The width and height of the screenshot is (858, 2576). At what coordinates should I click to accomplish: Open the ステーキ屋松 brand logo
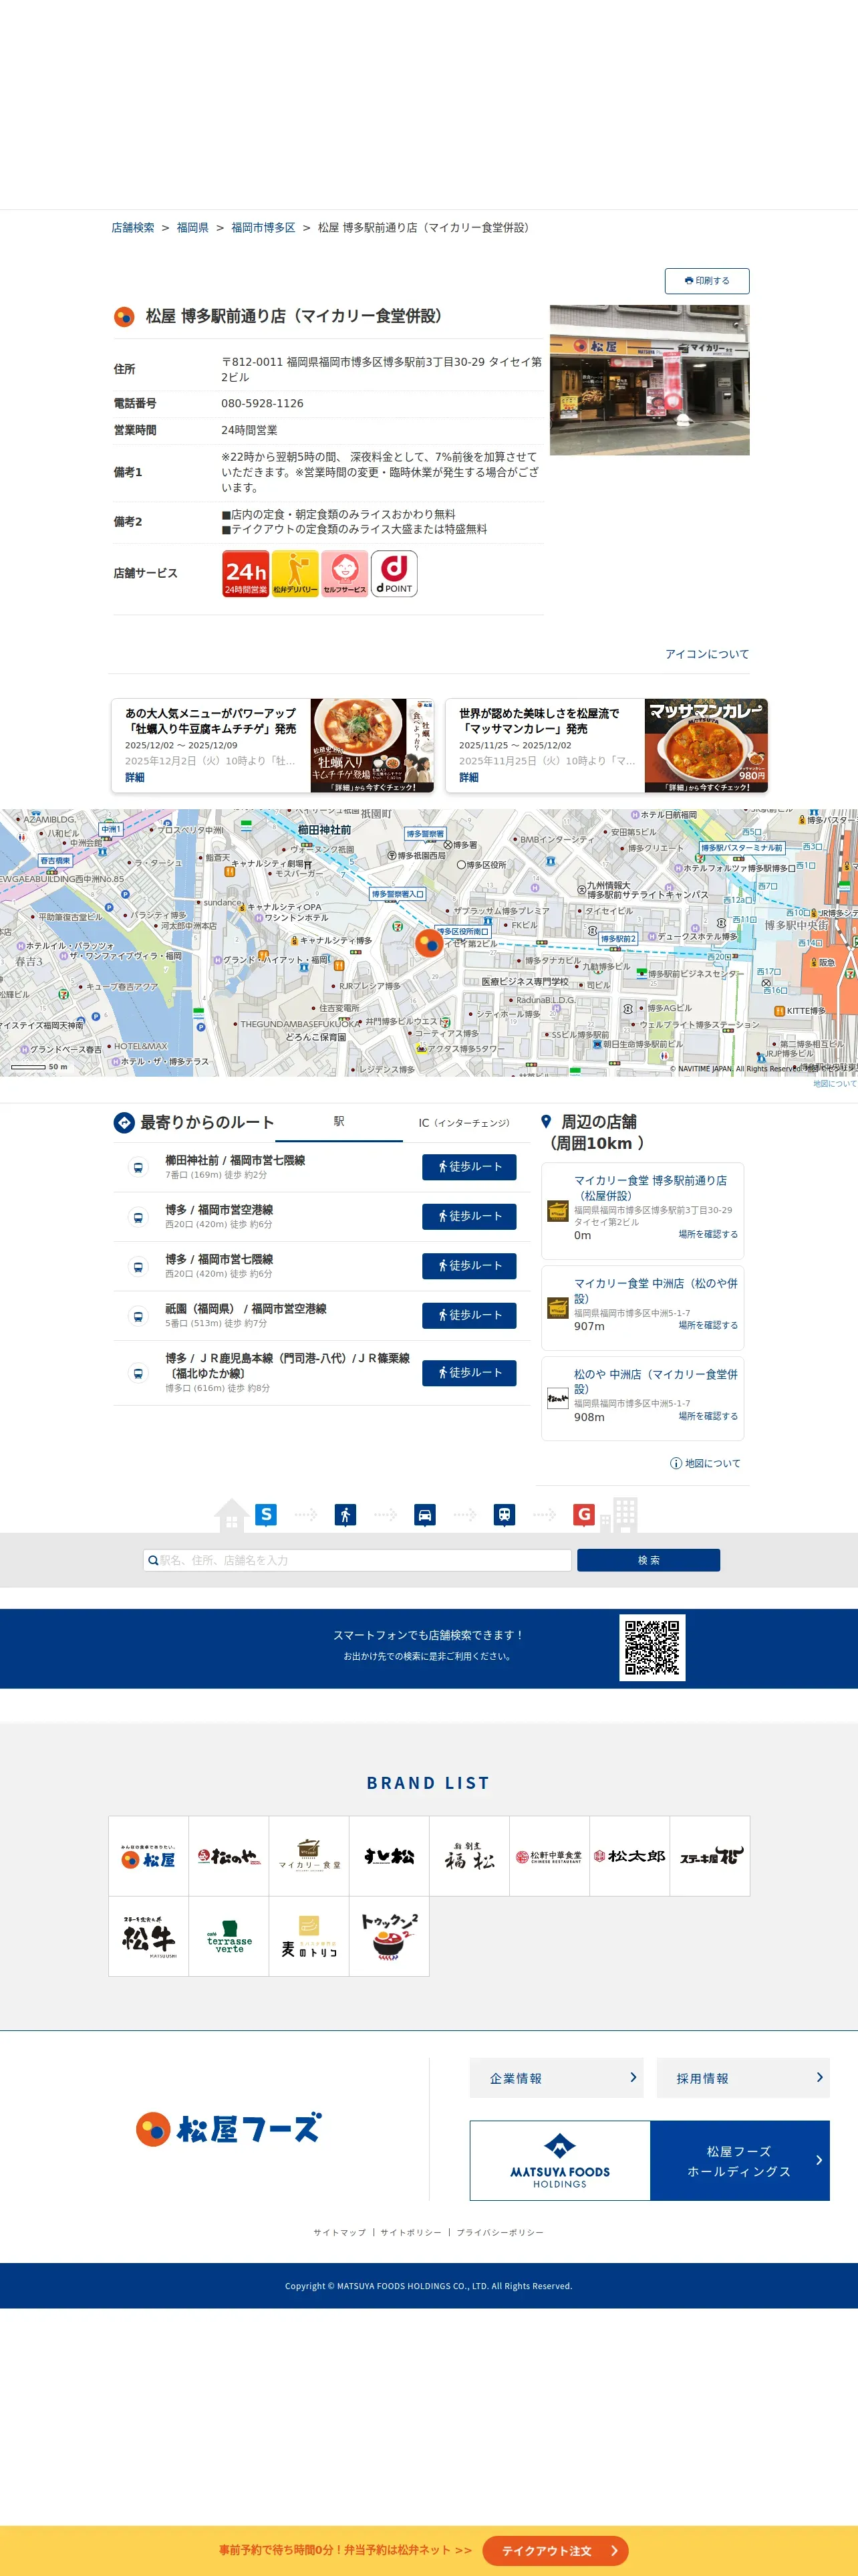[x=710, y=1857]
